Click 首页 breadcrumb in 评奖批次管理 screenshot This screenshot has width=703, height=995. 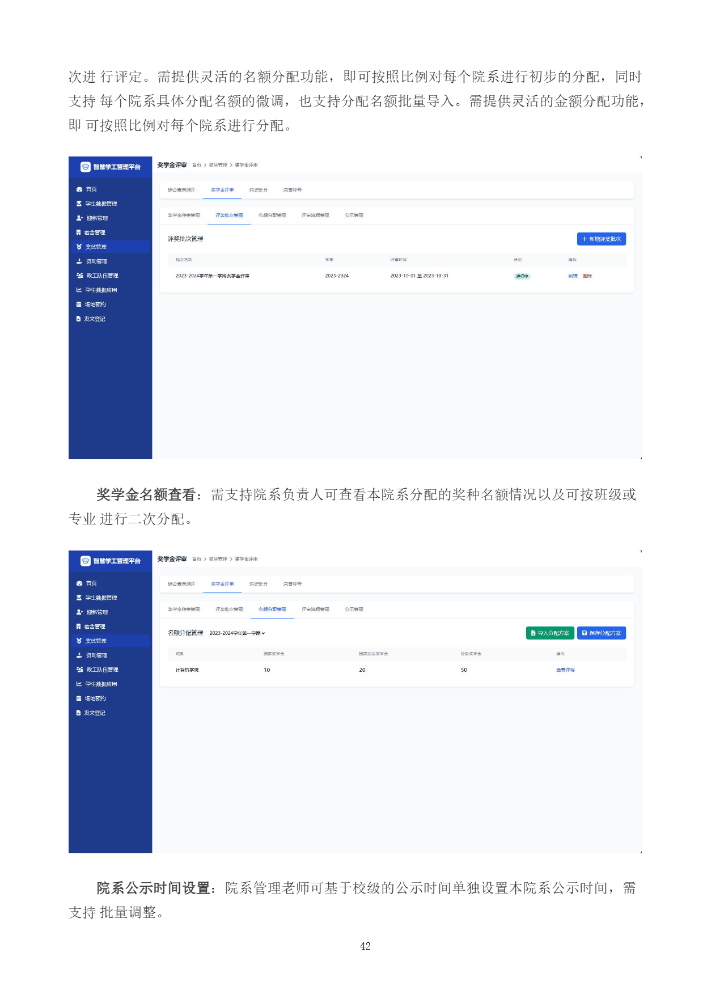[x=197, y=165]
